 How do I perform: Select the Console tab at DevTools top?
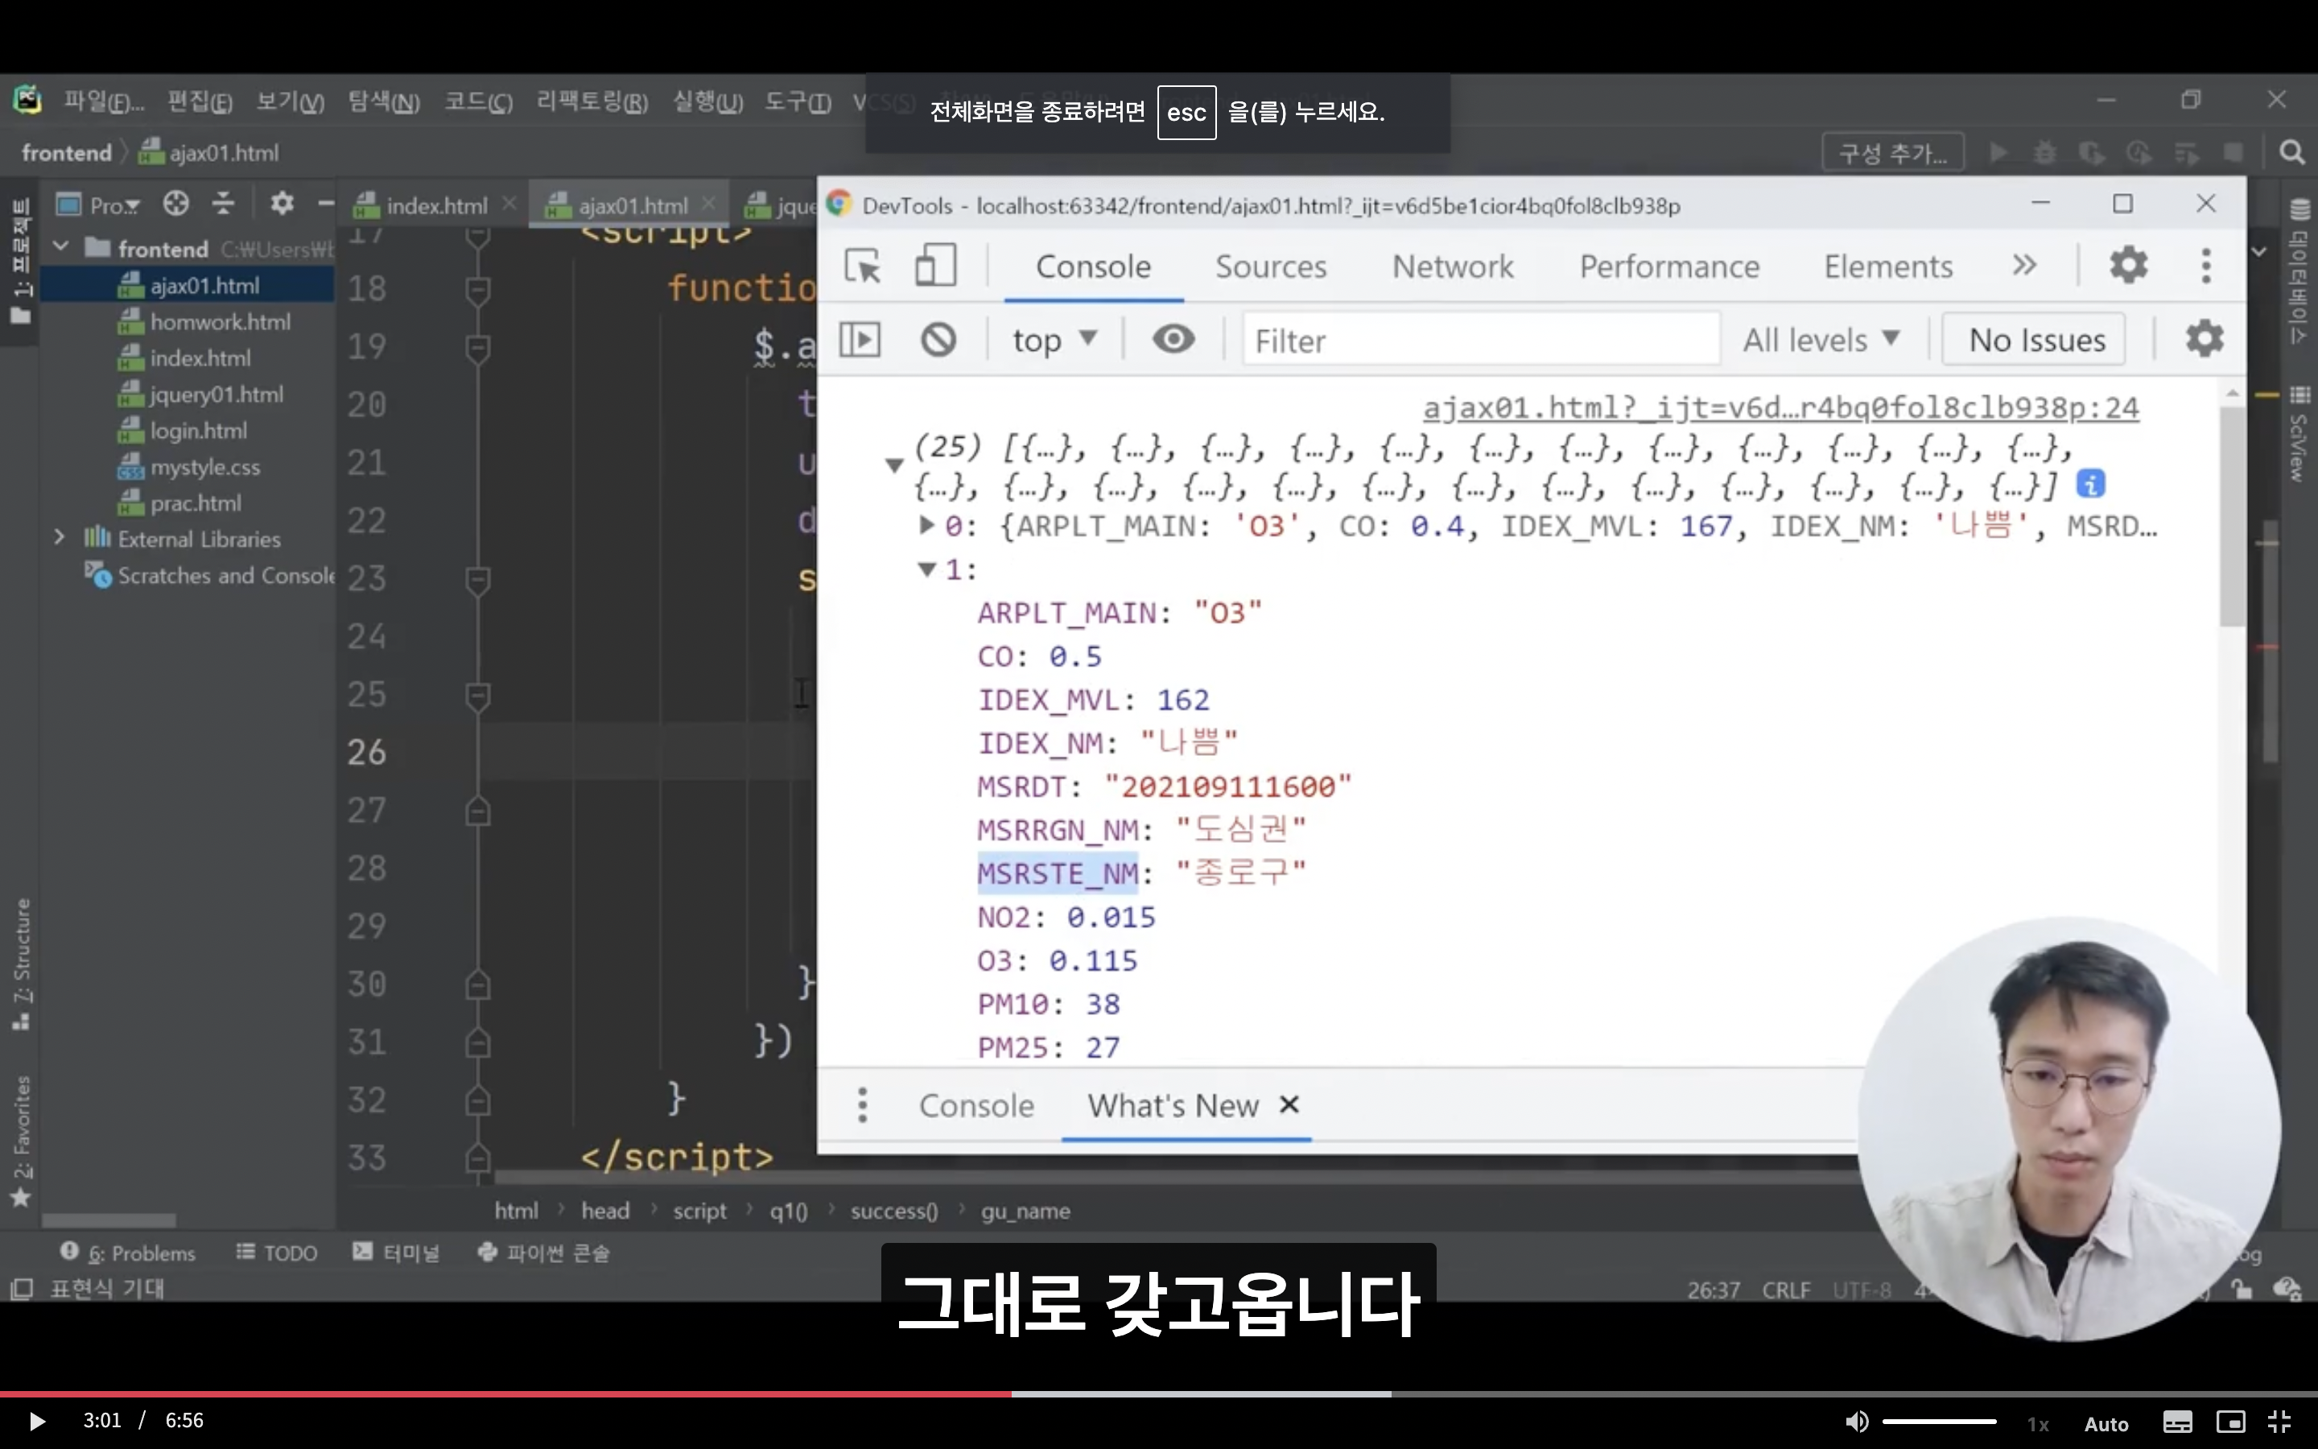[1093, 266]
